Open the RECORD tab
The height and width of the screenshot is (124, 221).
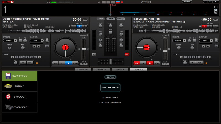(139, 69)
